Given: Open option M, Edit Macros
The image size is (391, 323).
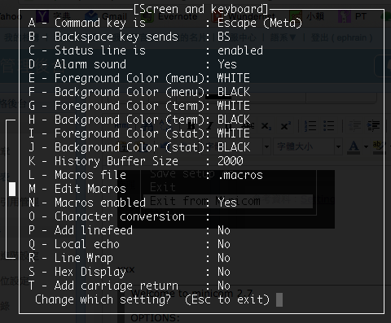Looking at the screenshot, I should coord(77,189).
